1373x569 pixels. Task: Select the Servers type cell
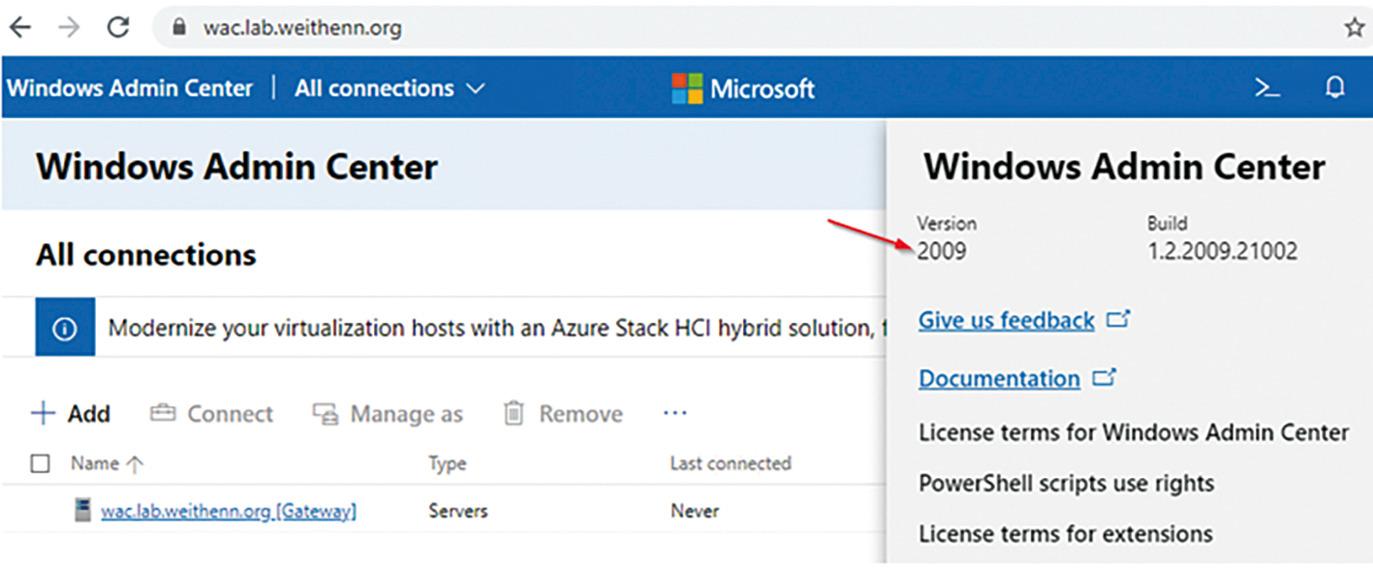pyautogui.click(x=458, y=510)
